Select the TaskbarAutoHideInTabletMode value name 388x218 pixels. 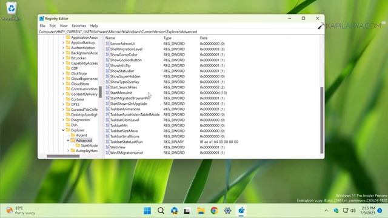(135, 114)
